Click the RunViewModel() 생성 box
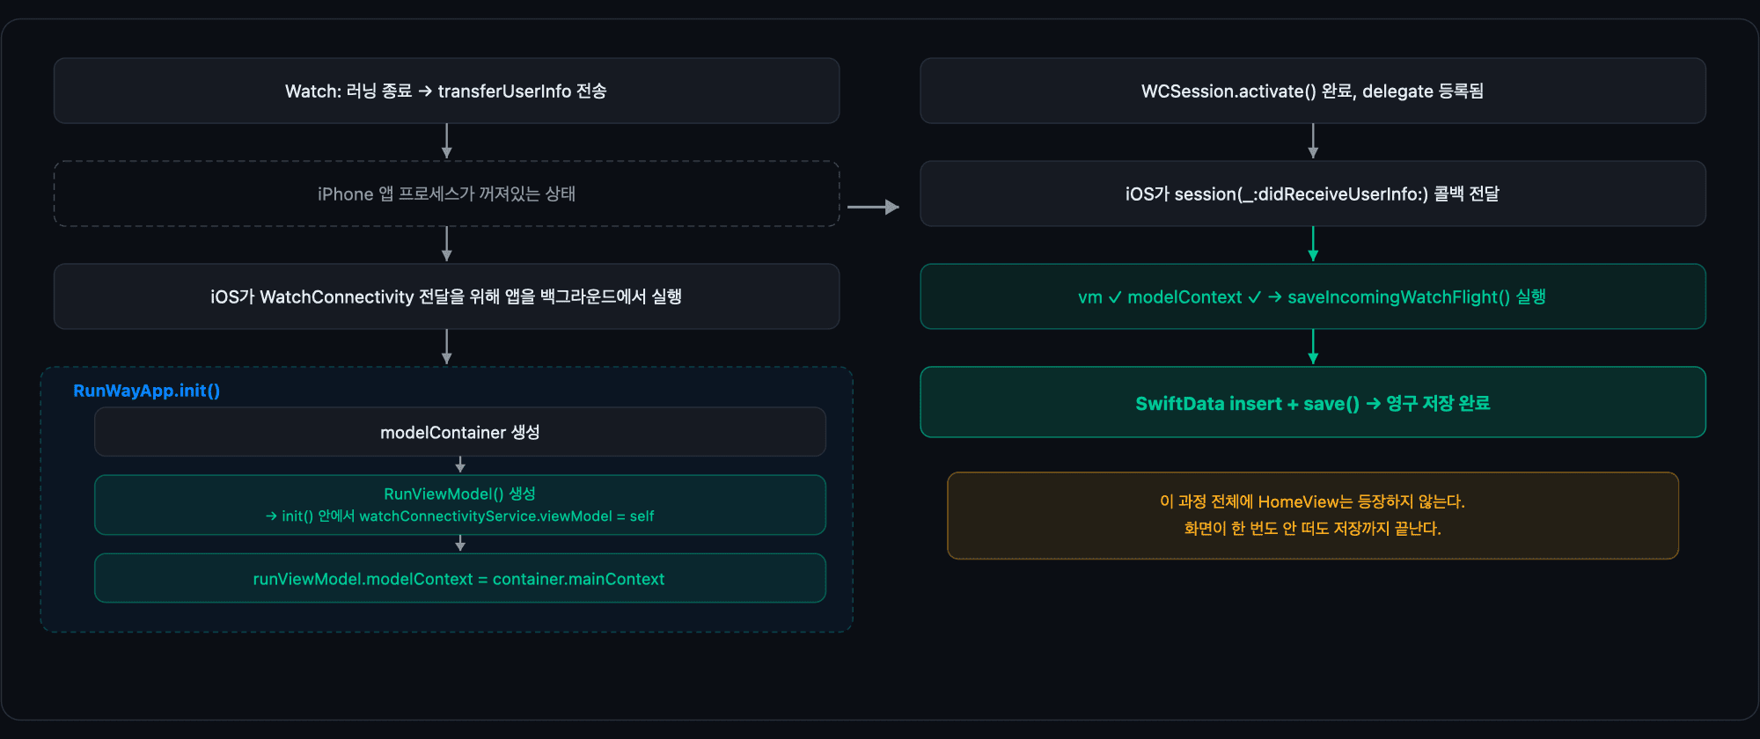 coord(459,505)
